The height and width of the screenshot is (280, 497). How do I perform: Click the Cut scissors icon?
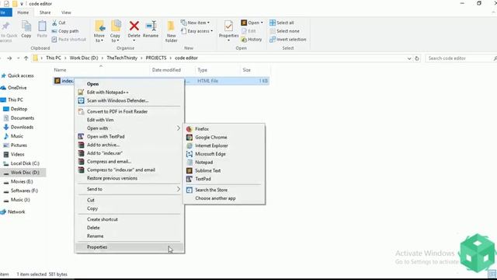pos(54,23)
